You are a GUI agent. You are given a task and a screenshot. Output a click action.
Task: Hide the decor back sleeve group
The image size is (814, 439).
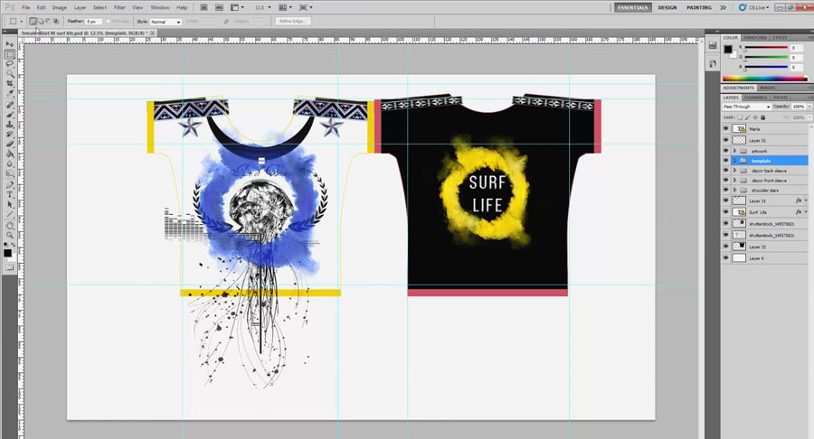(725, 171)
